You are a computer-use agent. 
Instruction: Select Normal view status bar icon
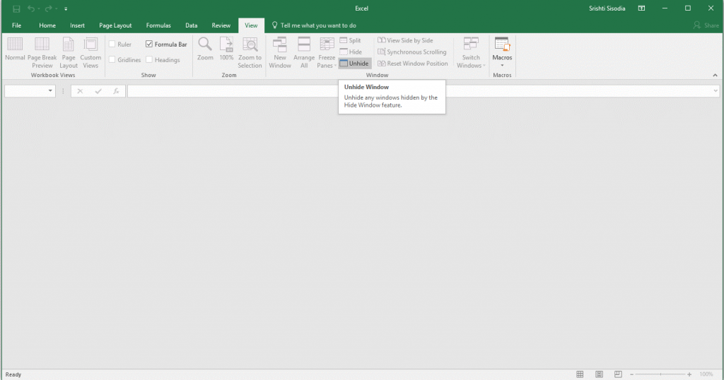(x=580, y=374)
